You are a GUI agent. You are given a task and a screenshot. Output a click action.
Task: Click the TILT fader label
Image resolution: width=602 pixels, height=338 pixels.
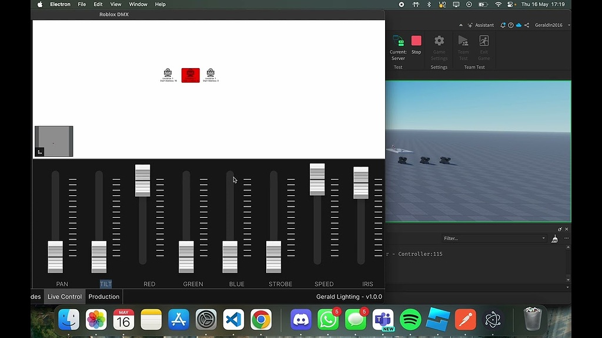pos(106,284)
